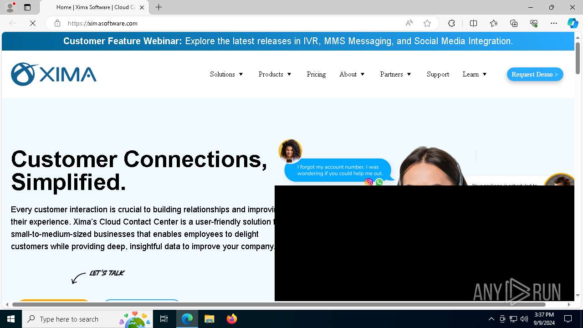Open the network icon in system tray
The image size is (583, 328).
513,319
